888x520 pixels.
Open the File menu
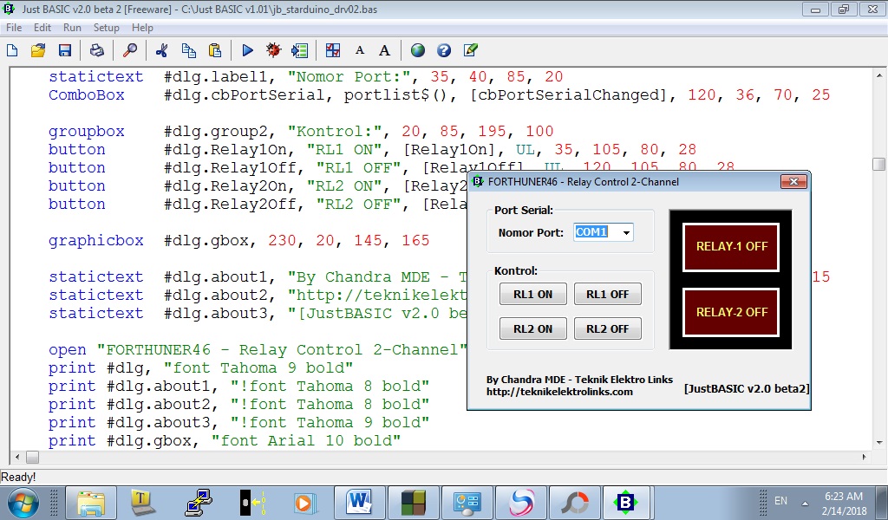[14, 27]
